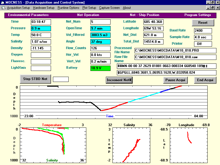
Task: Click the Temperature and Salinity depth profile plot
Action: [x=53, y=145]
